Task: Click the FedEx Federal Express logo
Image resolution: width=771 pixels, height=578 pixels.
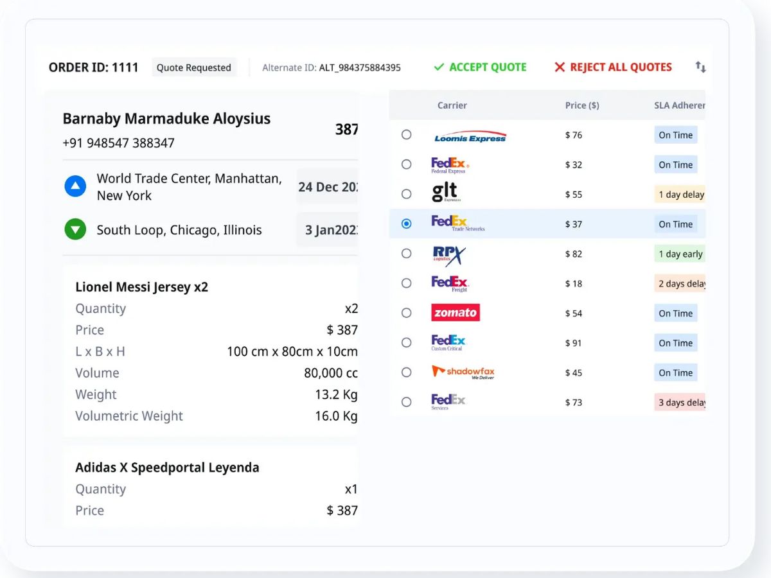Action: tap(450, 165)
